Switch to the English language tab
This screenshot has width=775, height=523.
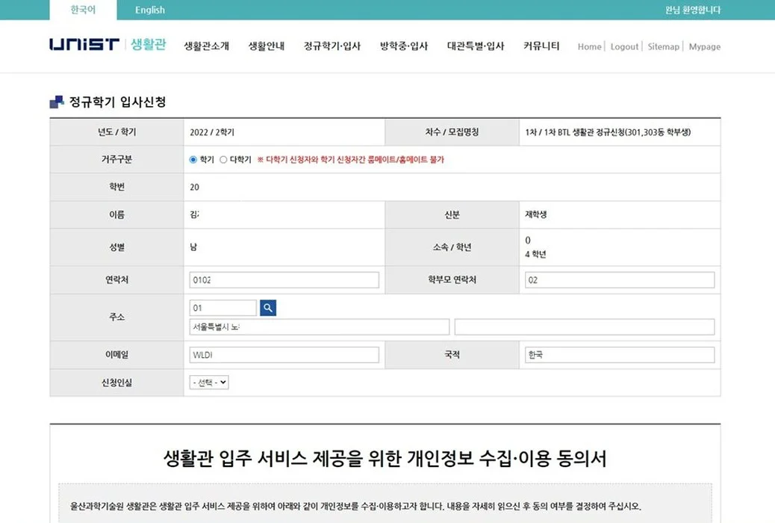pyautogui.click(x=150, y=10)
